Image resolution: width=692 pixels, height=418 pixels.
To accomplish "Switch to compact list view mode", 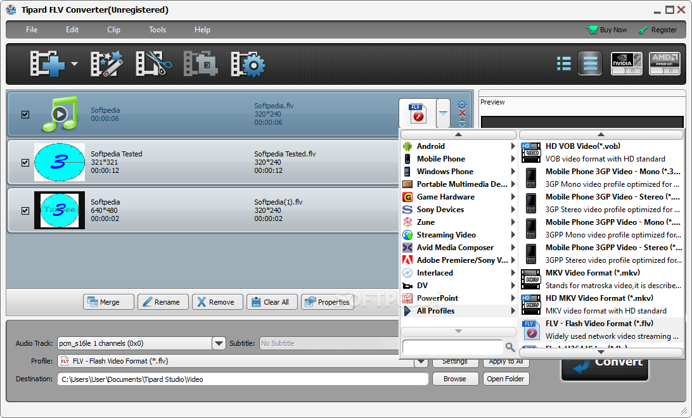I will point(563,64).
